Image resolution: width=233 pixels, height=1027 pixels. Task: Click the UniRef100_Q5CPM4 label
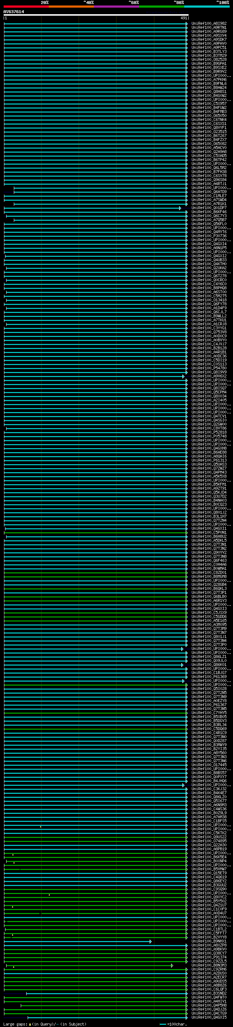pyautogui.click(x=209, y=392)
